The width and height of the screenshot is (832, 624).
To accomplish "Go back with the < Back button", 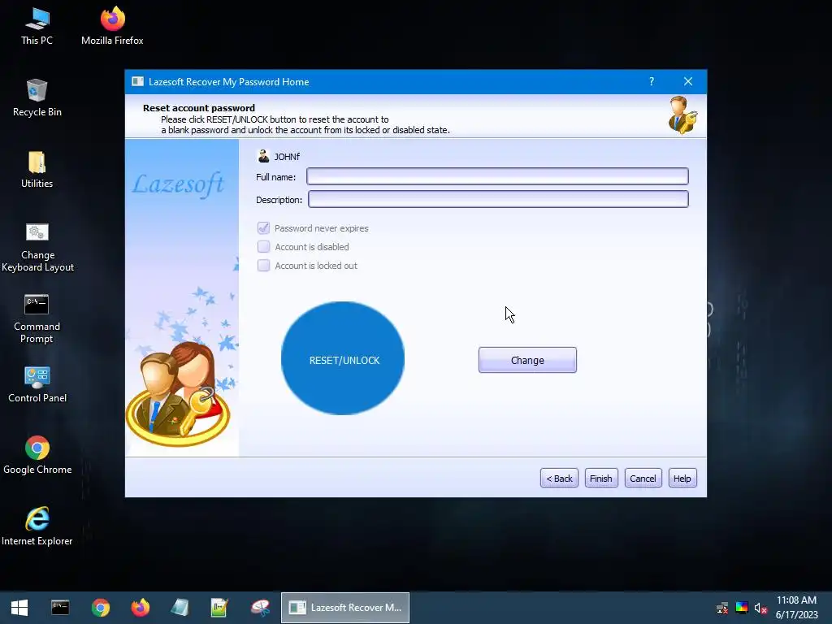I will pyautogui.click(x=559, y=478).
